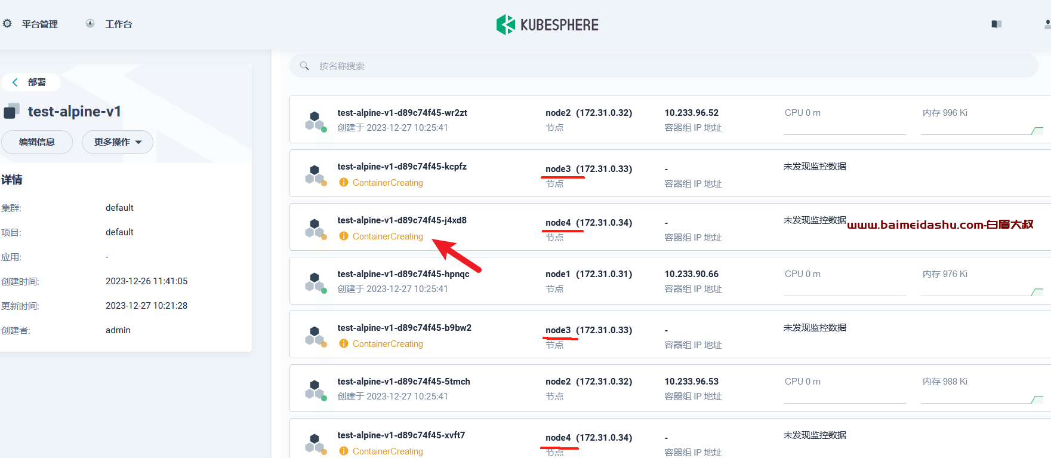Click 创建时间 value 2023-12-26 11:41:05
This screenshot has height=458, width=1051.
(x=147, y=281)
